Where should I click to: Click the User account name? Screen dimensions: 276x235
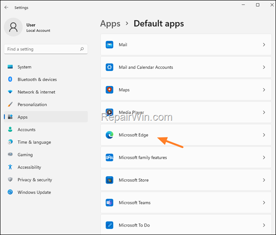tap(31, 25)
